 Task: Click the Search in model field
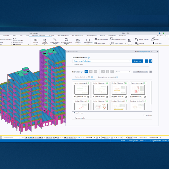(x=12, y=137)
